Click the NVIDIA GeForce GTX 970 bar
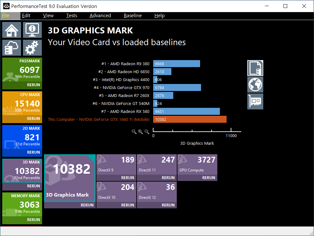The width and height of the screenshot is (314, 236). click(177, 88)
